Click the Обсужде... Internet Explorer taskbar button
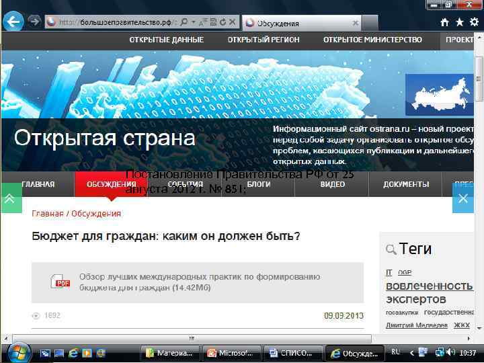The image size is (484, 363). [x=355, y=353]
